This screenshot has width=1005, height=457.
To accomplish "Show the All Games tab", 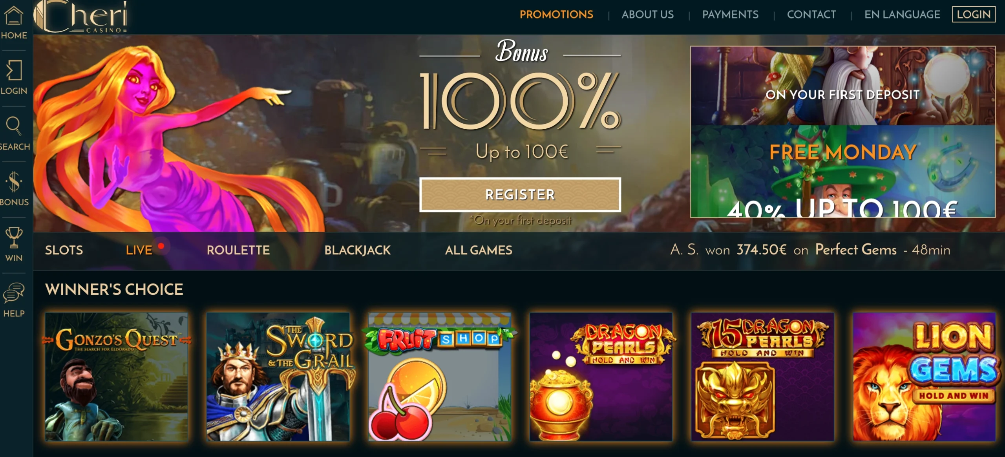I will coord(479,250).
